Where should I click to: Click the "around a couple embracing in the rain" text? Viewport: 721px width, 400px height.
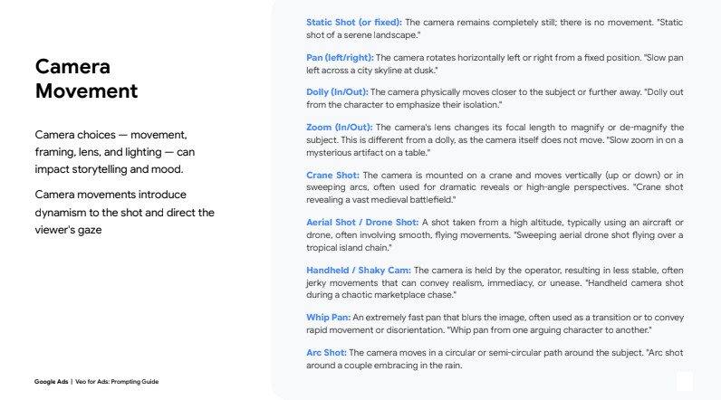point(385,365)
